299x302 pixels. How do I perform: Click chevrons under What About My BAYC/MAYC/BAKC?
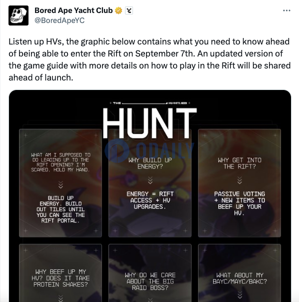239,294
